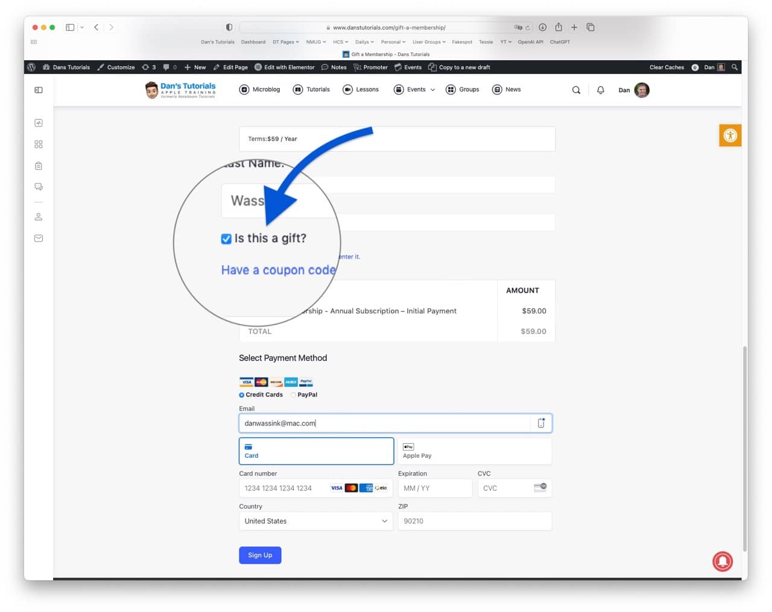Image resolution: width=772 pixels, height=612 pixels.
Task: Open the grid icon in left sidebar
Action: point(39,145)
